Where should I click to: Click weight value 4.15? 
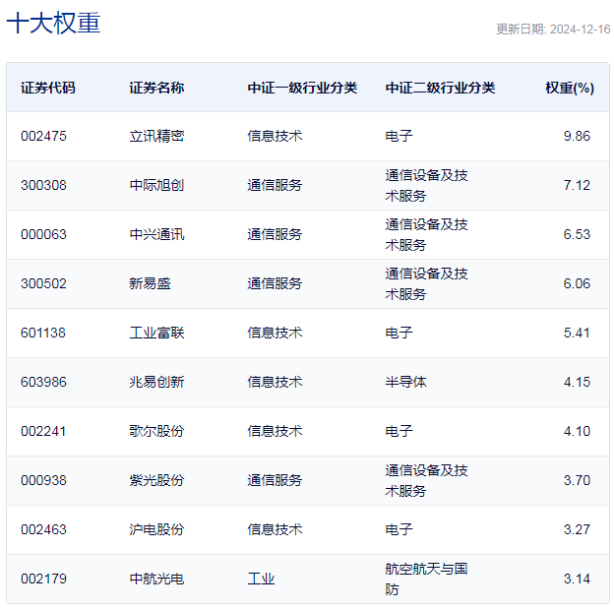pos(577,382)
